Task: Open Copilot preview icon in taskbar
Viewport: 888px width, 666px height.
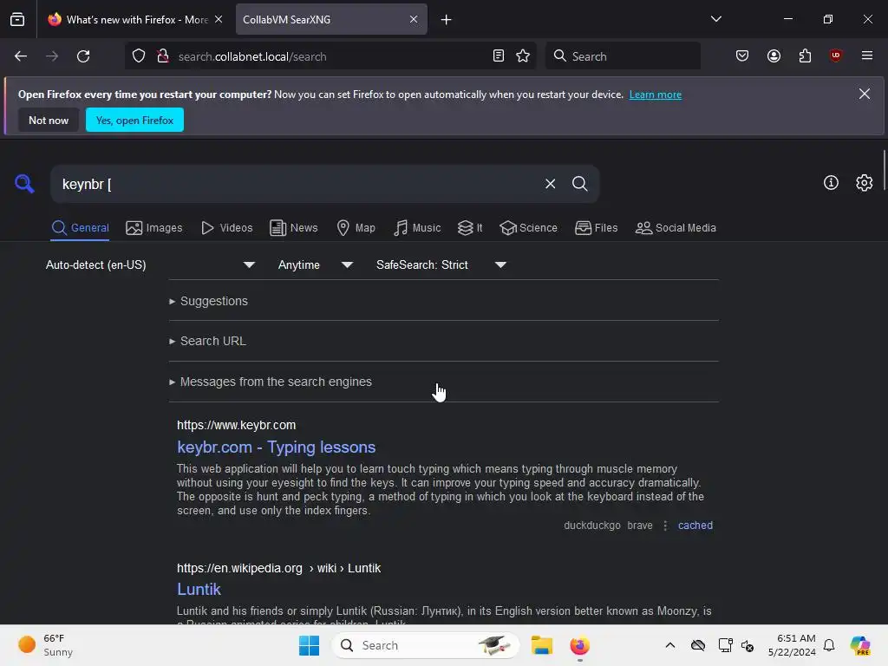Action: (x=859, y=645)
